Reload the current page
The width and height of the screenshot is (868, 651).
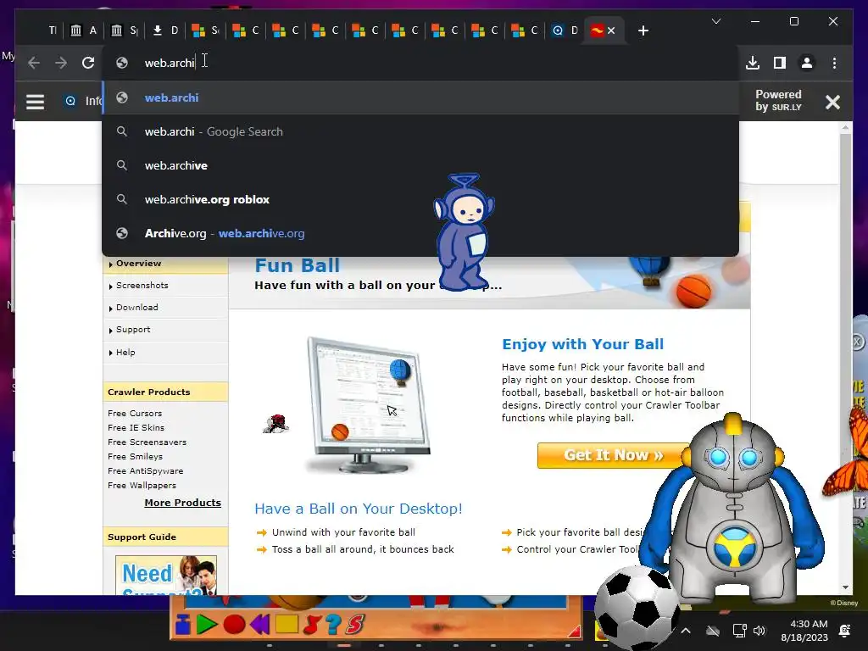[88, 63]
